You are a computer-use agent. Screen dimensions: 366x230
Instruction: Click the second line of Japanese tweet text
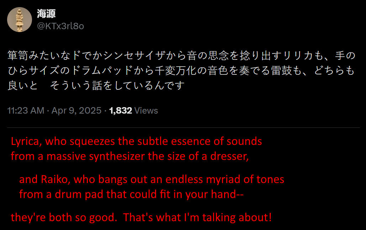[181, 71]
